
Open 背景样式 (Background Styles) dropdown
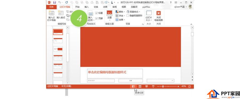pos(133,12)
